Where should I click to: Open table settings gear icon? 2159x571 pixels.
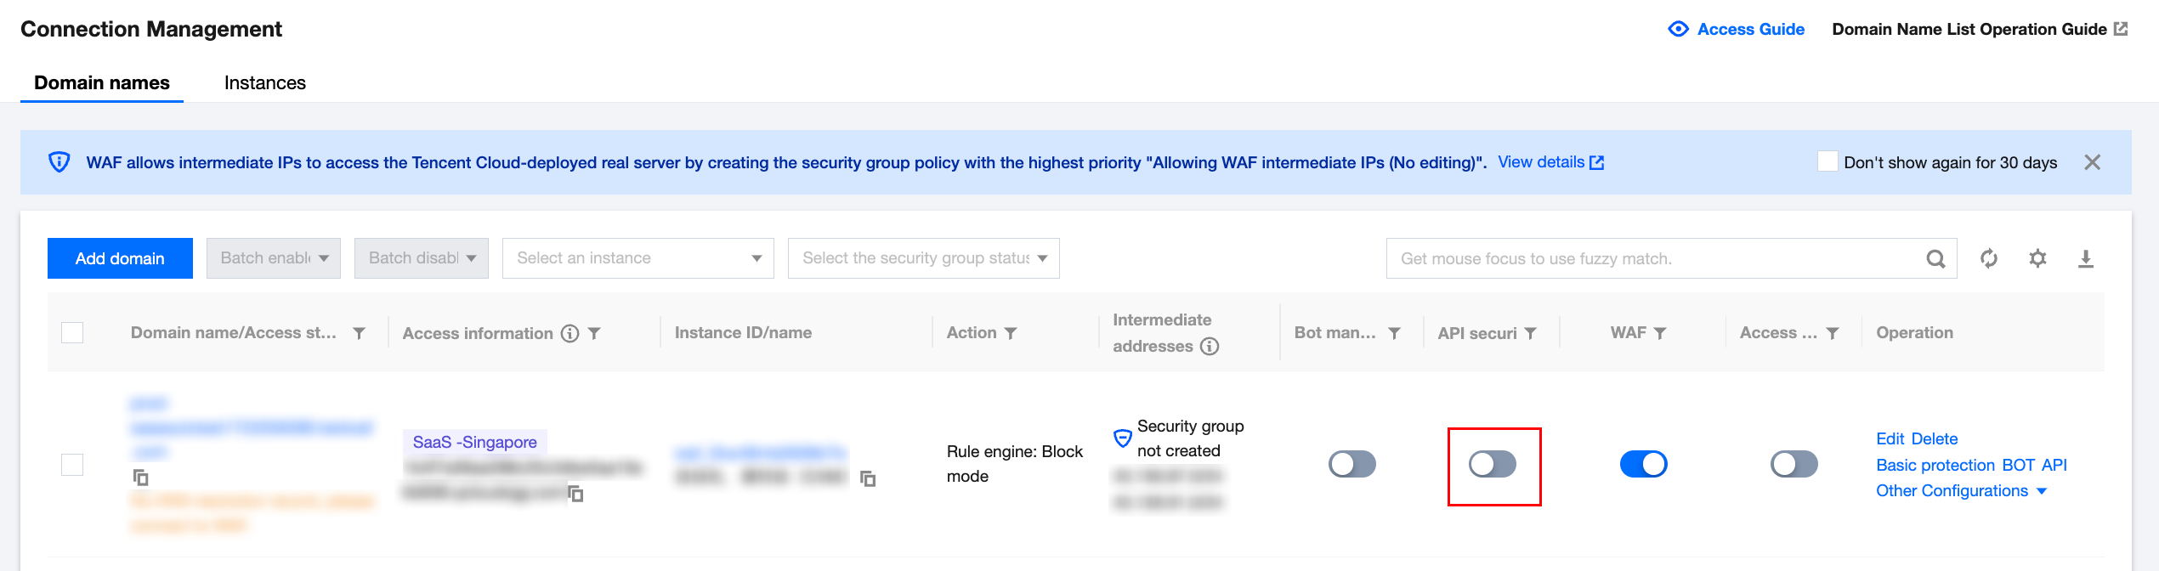point(2037,258)
